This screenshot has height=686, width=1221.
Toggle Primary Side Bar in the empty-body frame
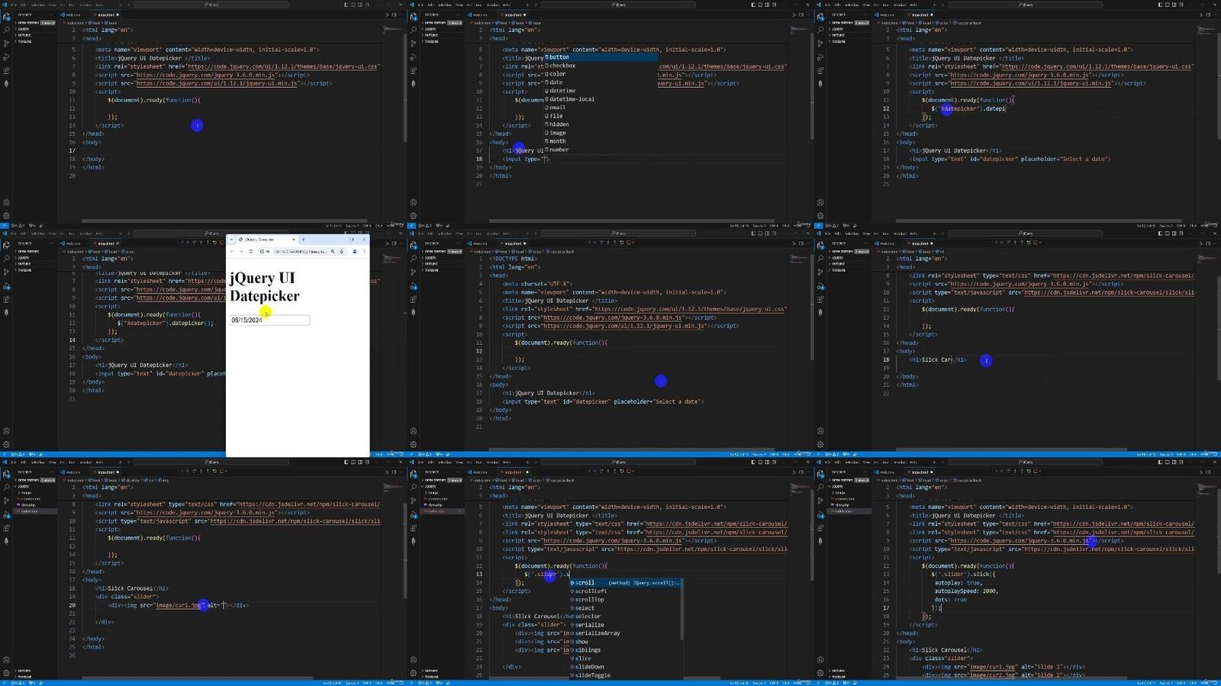[x=346, y=5]
